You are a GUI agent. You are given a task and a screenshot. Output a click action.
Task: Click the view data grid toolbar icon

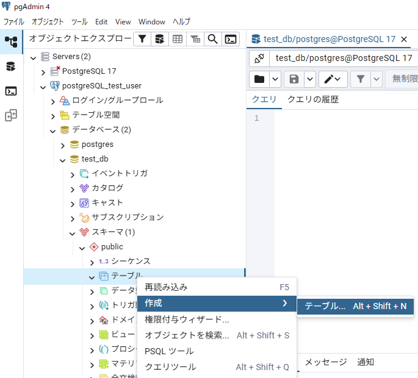coord(178,39)
